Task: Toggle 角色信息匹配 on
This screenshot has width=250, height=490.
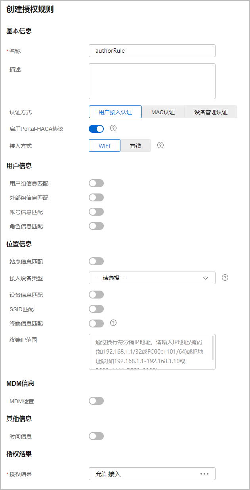Action: point(96,226)
